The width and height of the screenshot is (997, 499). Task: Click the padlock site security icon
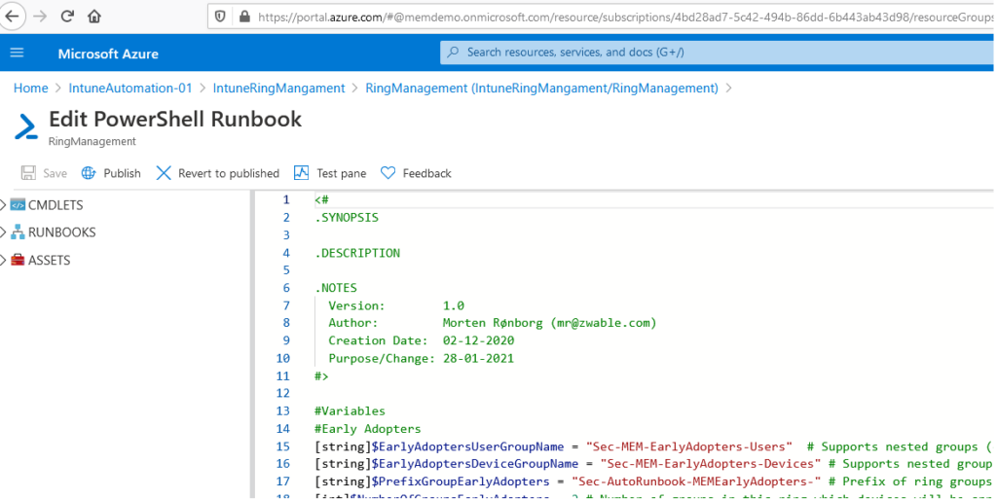click(x=244, y=17)
